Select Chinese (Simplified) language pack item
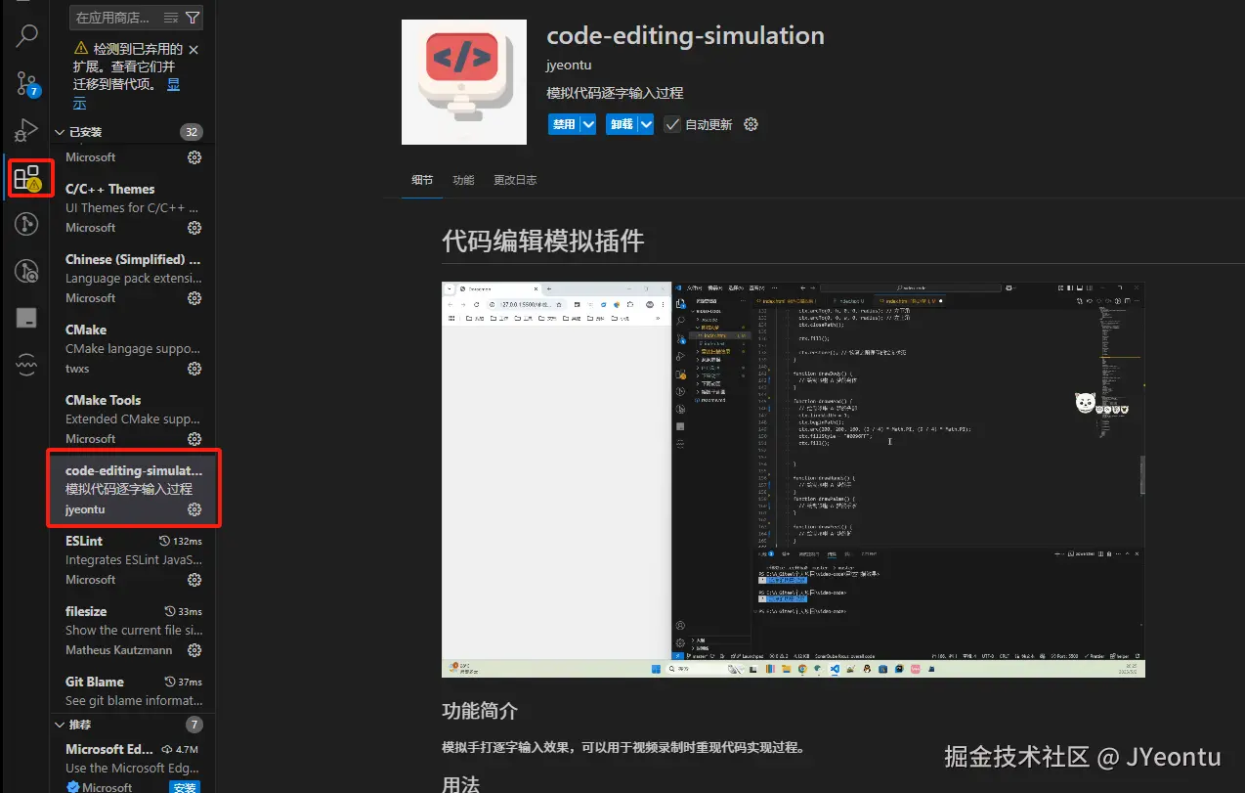 134,279
